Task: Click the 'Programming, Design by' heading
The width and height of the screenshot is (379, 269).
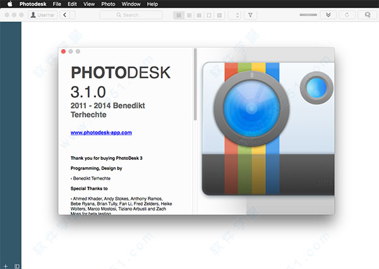Action: (x=96, y=168)
